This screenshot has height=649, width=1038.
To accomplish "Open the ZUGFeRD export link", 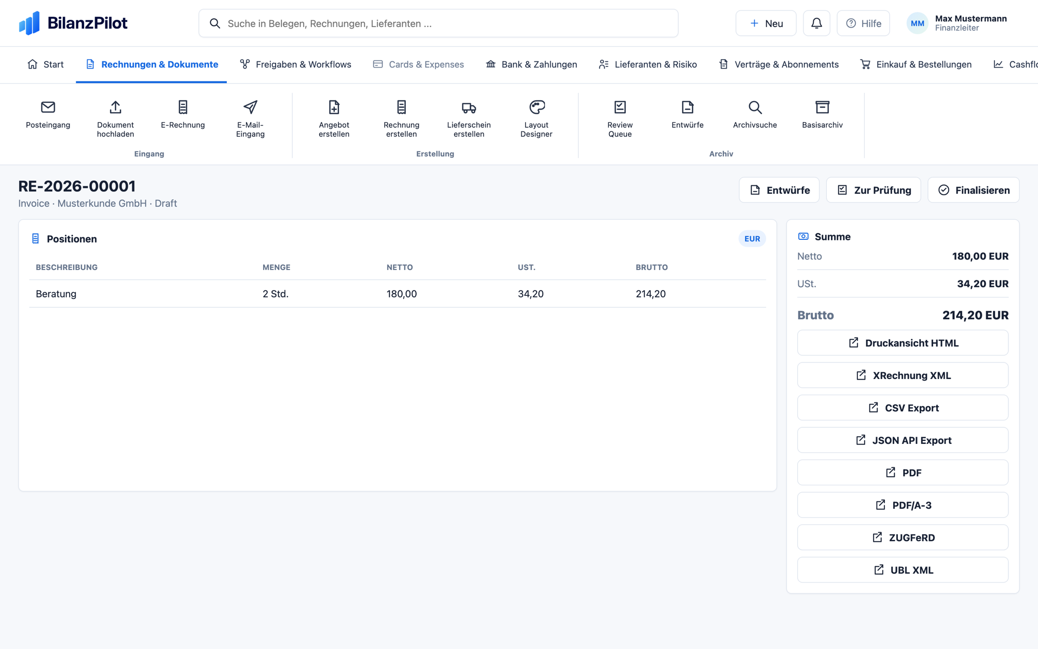I will click(x=903, y=537).
